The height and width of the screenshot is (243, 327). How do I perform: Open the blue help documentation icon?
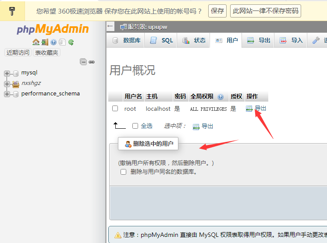tap(53, 42)
